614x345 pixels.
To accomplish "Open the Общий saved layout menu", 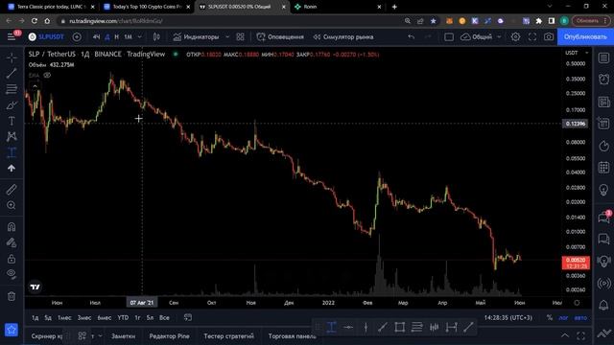I will point(477,36).
